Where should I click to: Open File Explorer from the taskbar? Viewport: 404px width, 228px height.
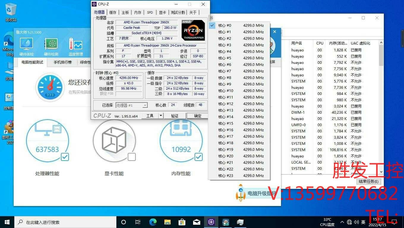(x=167, y=222)
